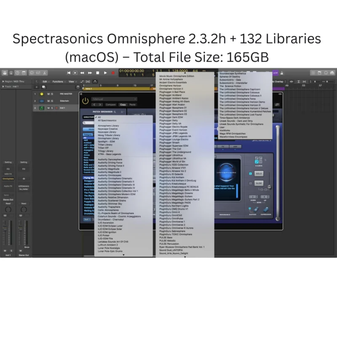
Task: Show the Inspector with the i icon
Action: pyautogui.click(x=11, y=72)
